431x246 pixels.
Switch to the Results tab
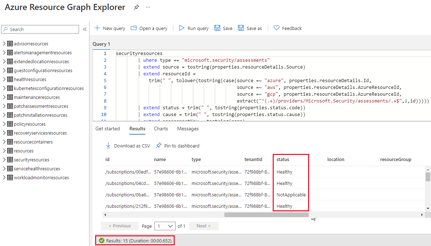[137, 129]
